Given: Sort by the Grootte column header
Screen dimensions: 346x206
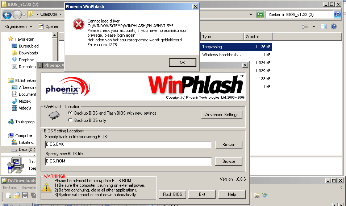Looking at the screenshot, I should click(x=258, y=37).
